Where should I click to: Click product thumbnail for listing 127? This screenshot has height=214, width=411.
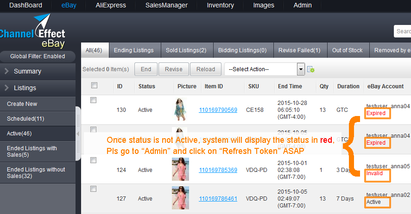click(180, 198)
